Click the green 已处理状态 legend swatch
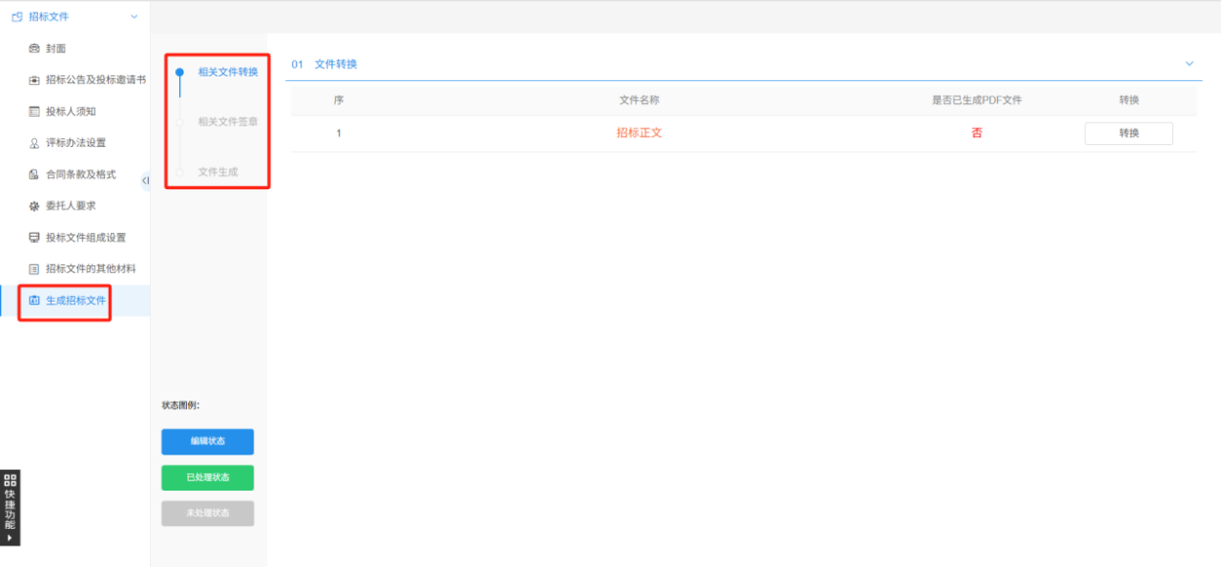The height and width of the screenshot is (567, 1222). [x=208, y=478]
